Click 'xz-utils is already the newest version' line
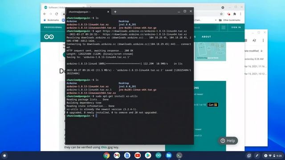 coord(102,109)
